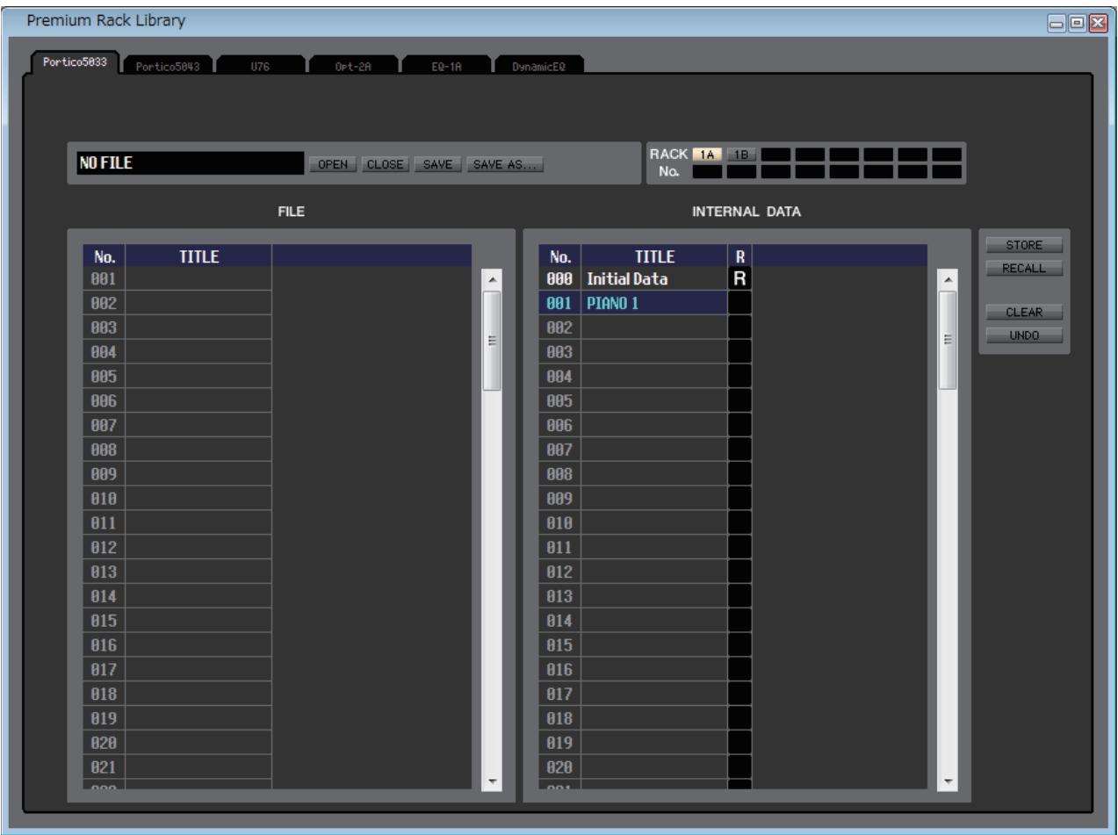The image size is (1118, 835).
Task: Choose SAVE AS... to save a copy
Action: point(505,164)
